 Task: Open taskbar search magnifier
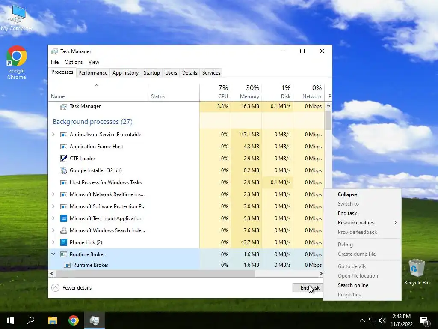coord(31,320)
